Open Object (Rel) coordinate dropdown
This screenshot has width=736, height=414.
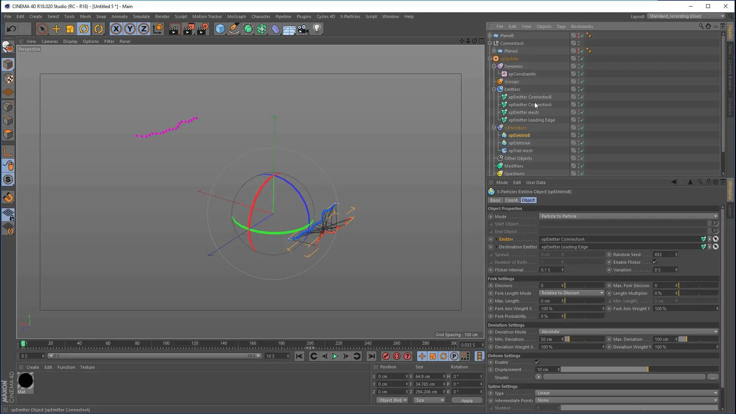point(393,400)
